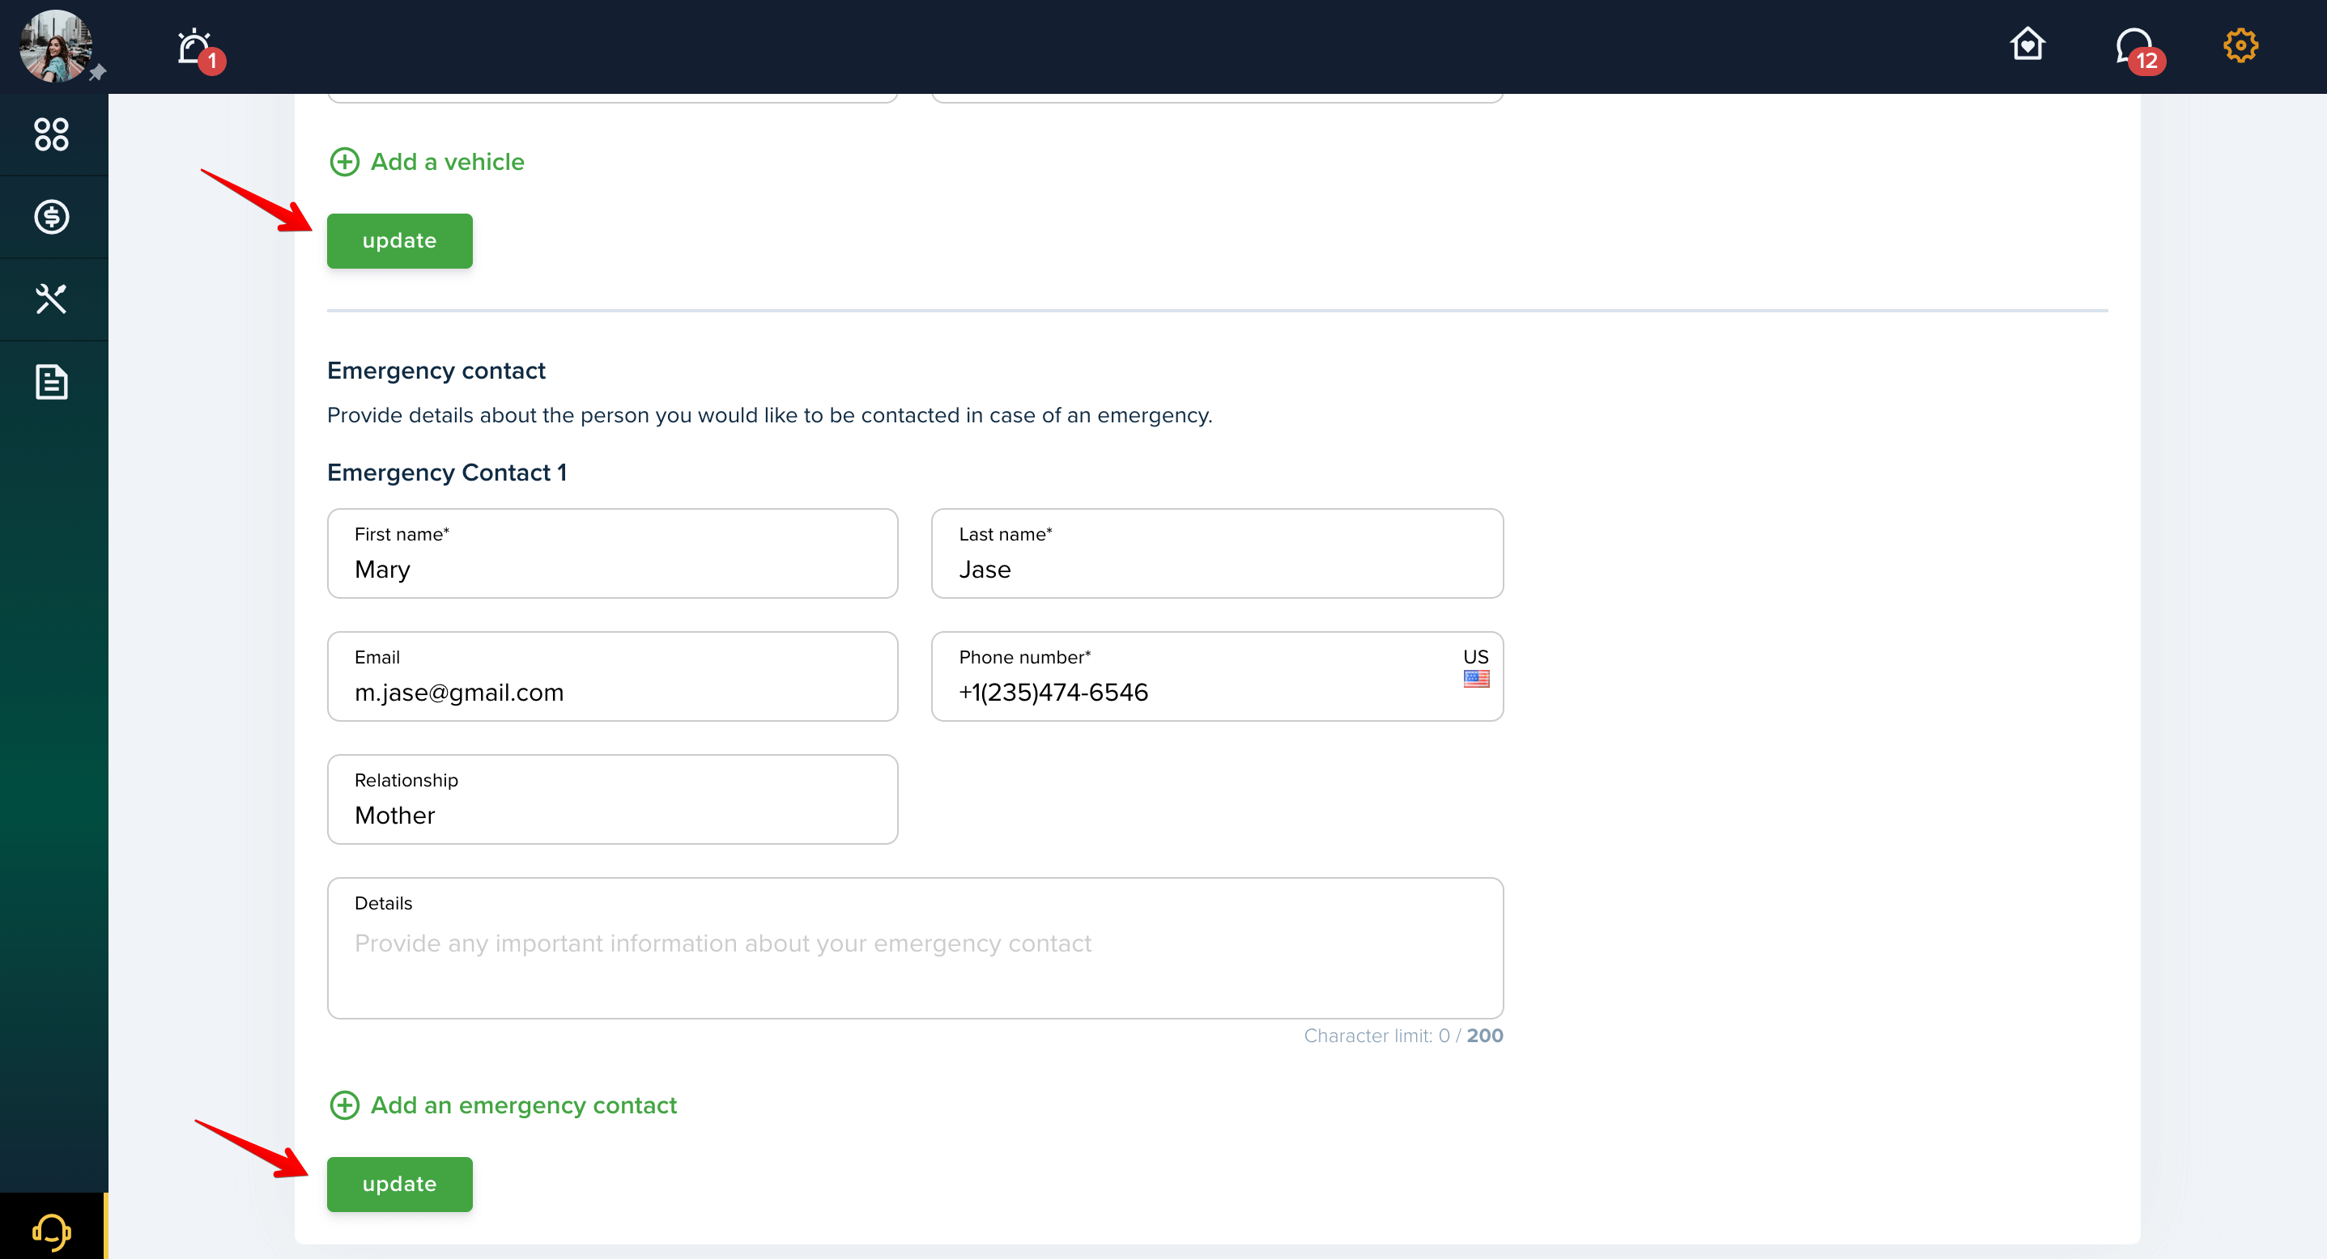
Task: Open the payments dollar icon in sidebar
Action: point(52,217)
